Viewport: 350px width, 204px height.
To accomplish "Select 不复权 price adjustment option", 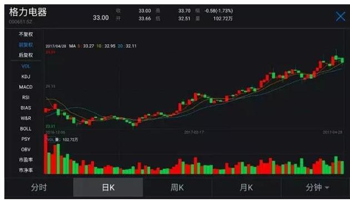I will [26, 34].
